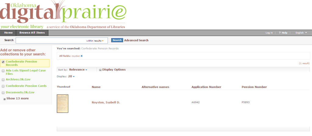The height and width of the screenshot is (136, 312).
Task: Open the Oklahoma Digital Prairie logo
Action: click(x=63, y=14)
